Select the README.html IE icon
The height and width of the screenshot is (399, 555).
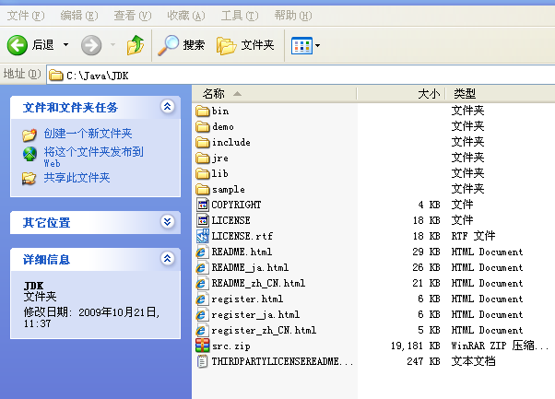(x=201, y=252)
